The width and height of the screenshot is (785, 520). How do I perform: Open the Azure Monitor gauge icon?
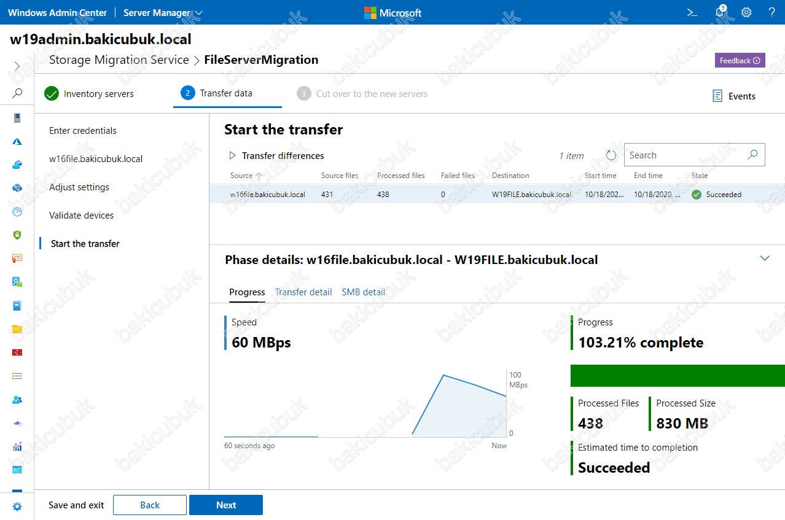17,211
